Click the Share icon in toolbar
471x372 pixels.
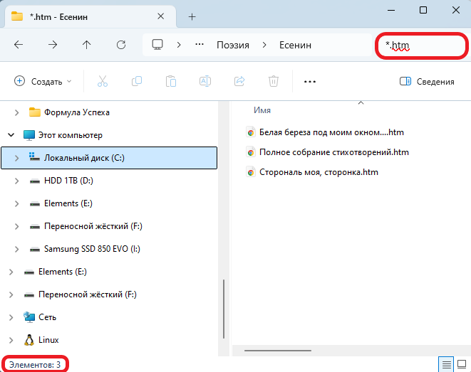coord(239,82)
